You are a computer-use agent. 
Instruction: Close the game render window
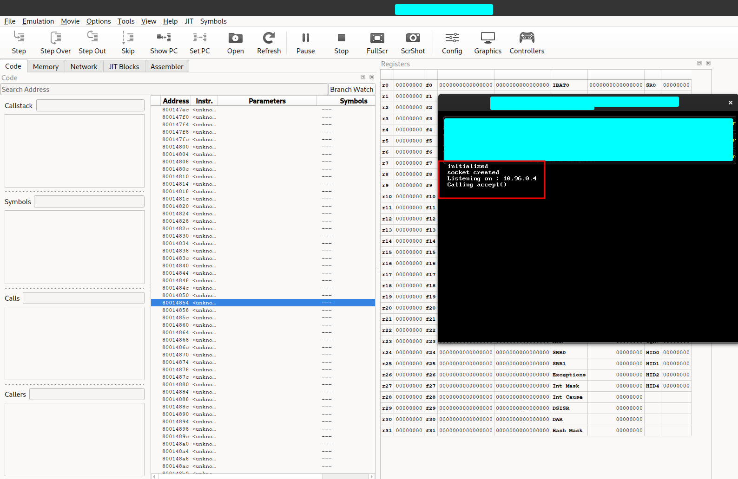[x=730, y=103]
